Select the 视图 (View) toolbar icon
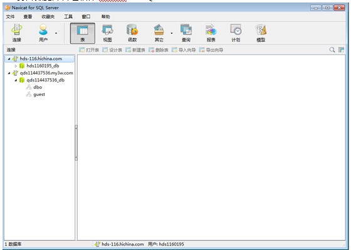Image resolution: width=351 pixels, height=250 pixels. click(107, 33)
